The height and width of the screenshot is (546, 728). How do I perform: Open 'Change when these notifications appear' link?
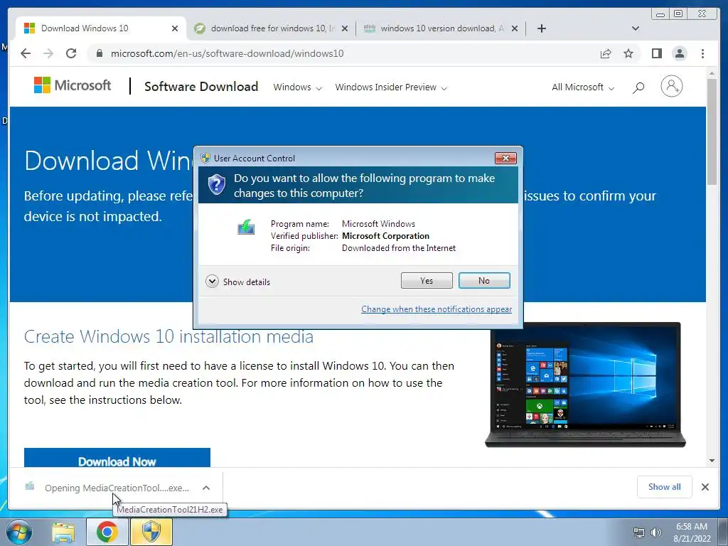click(437, 309)
